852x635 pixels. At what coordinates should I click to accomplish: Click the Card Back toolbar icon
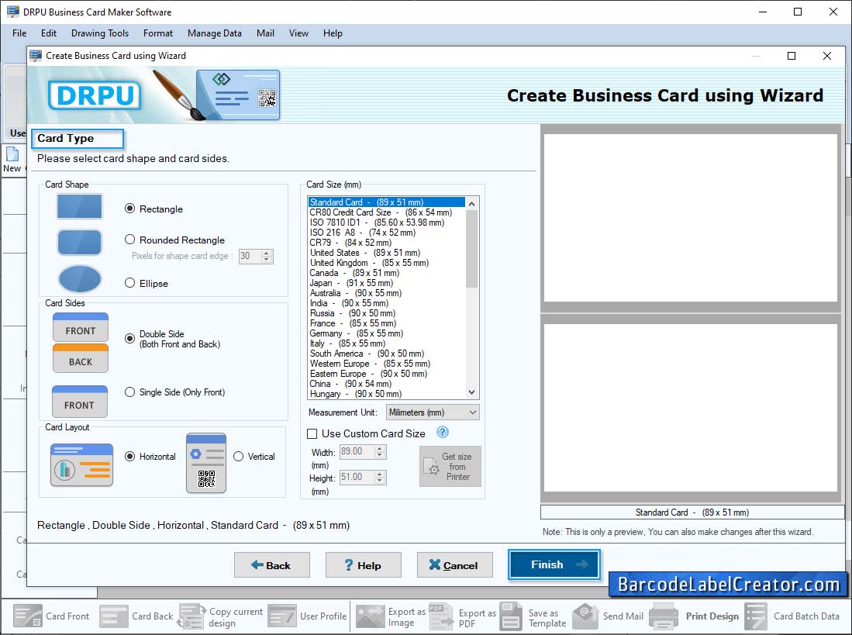114,616
